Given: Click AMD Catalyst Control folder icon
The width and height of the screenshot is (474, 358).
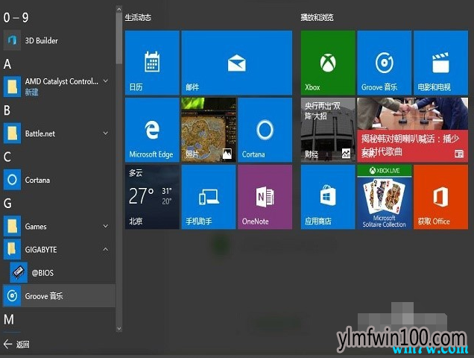Looking at the screenshot, I should (x=12, y=87).
